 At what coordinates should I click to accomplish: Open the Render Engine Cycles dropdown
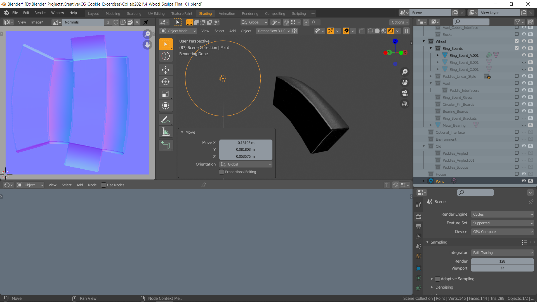(x=502, y=214)
